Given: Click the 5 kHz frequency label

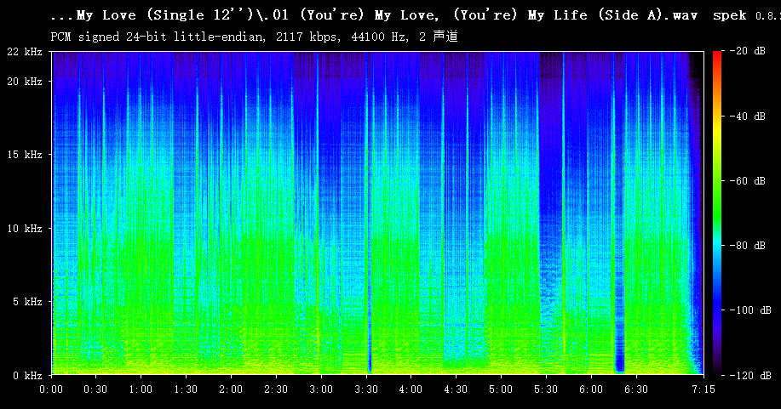Looking at the screenshot, I should coord(27,302).
